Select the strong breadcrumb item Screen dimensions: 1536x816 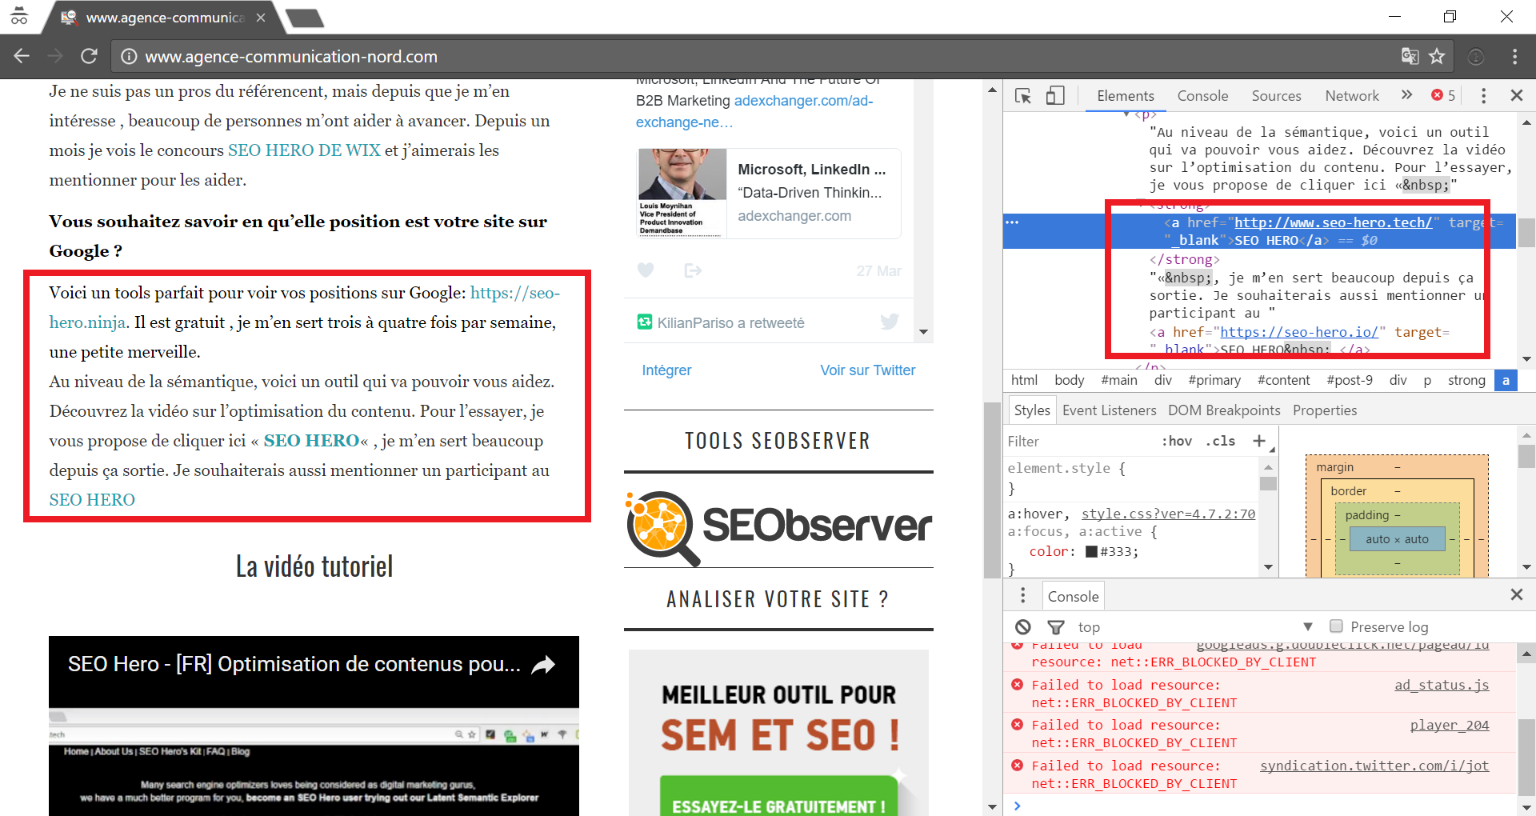[x=1466, y=380]
